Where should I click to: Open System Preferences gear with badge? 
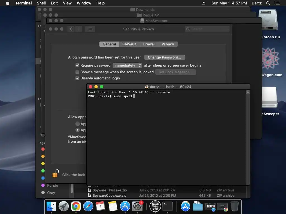[x=137, y=206]
